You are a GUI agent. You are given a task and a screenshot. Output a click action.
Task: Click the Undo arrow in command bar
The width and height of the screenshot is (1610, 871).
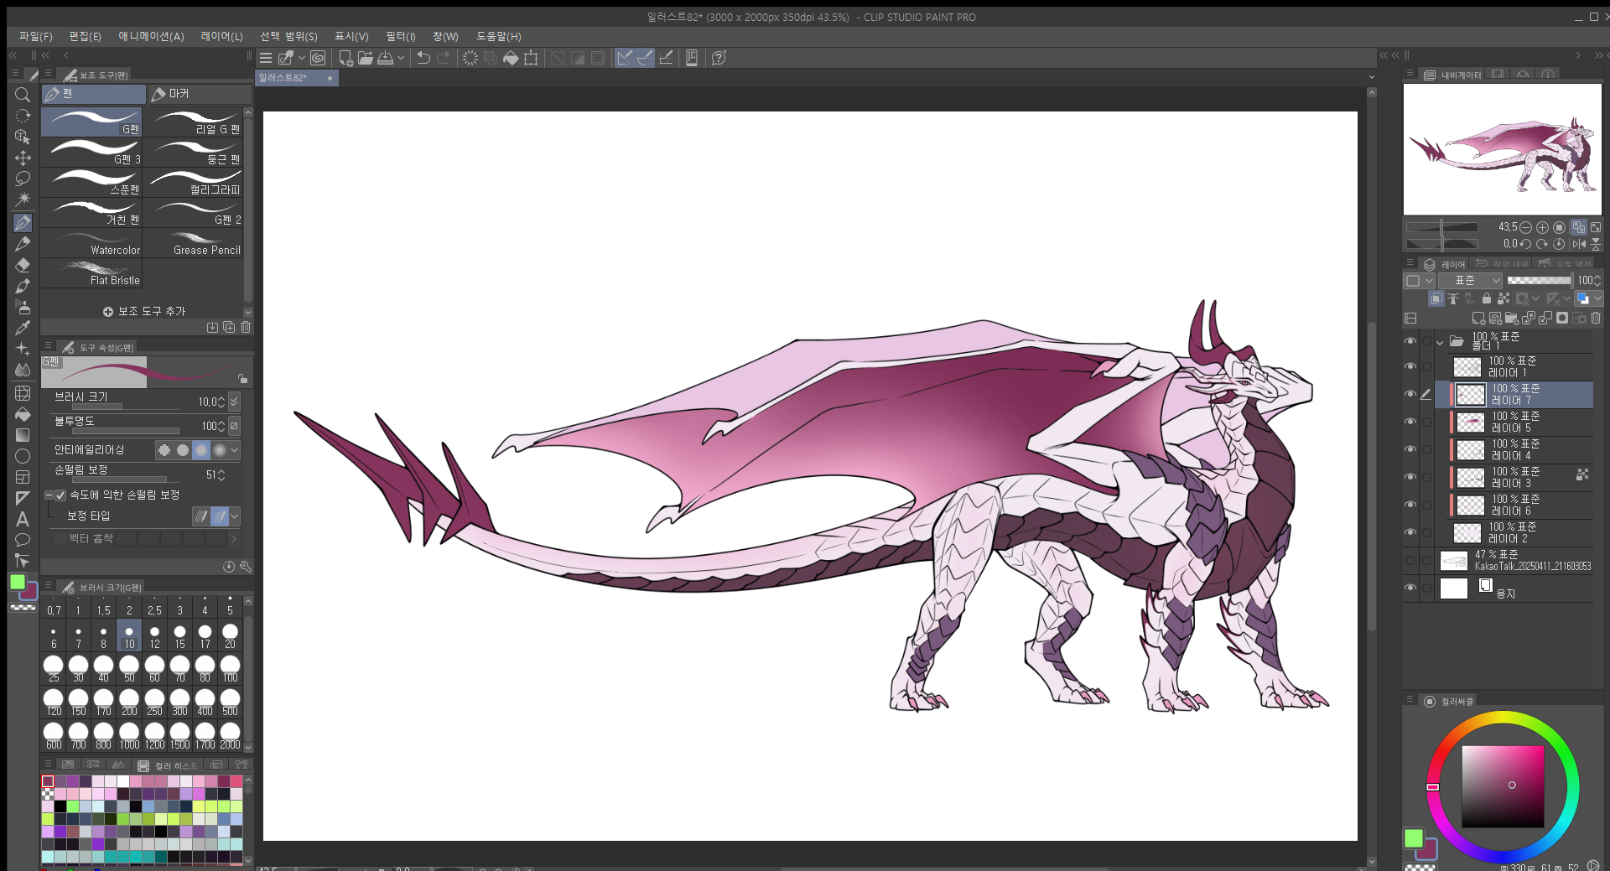423,58
